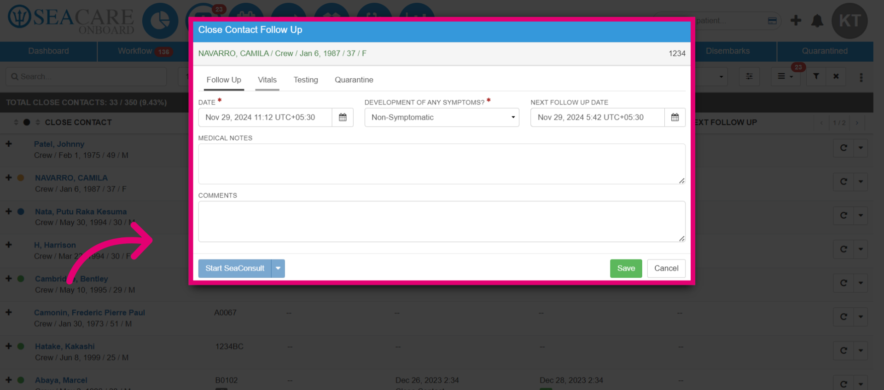Start a SeaConsult session
The height and width of the screenshot is (390, 884).
point(235,268)
